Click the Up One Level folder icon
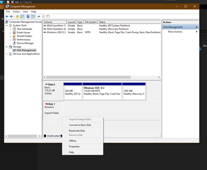Viewport: 207px width, 170px height. [17, 16]
